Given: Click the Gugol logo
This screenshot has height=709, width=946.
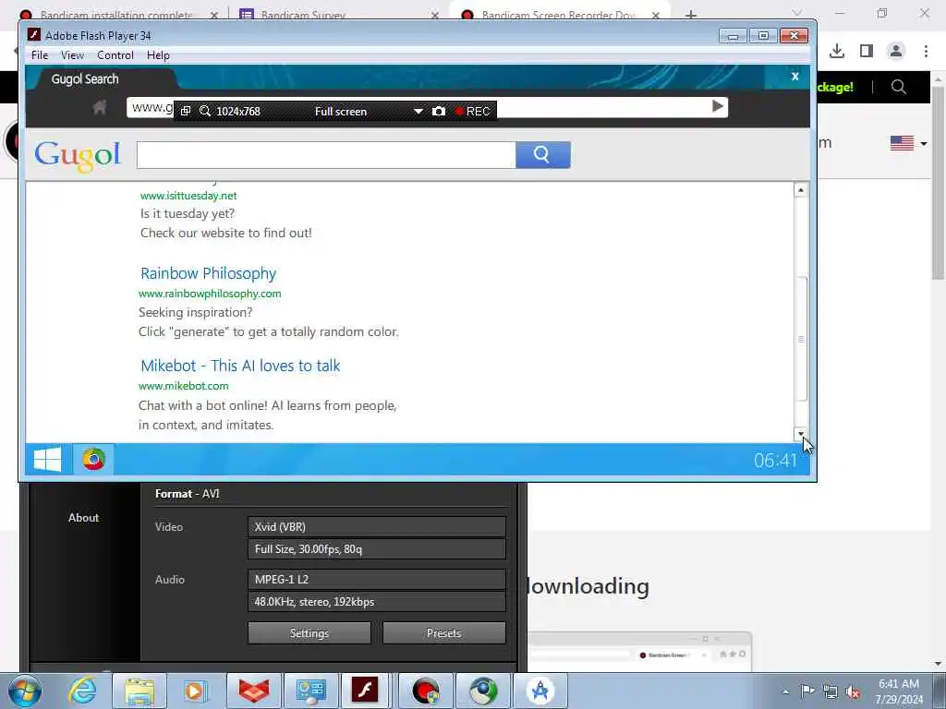Looking at the screenshot, I should (78, 156).
